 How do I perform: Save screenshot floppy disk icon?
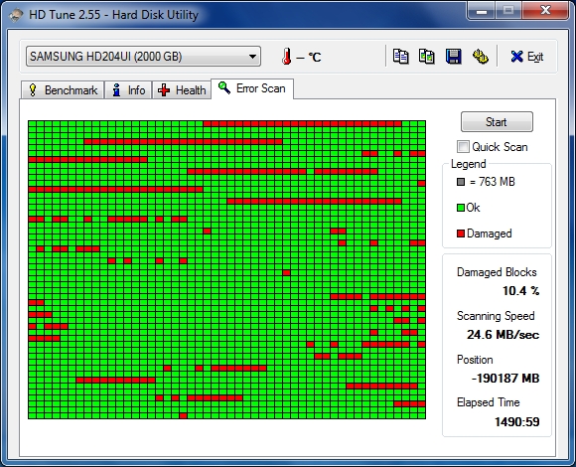pyautogui.click(x=453, y=57)
